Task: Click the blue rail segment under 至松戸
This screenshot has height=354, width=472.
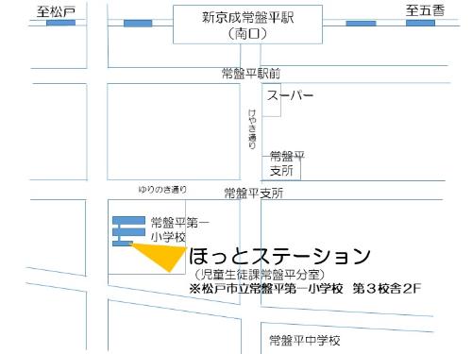Action: pos(60,23)
